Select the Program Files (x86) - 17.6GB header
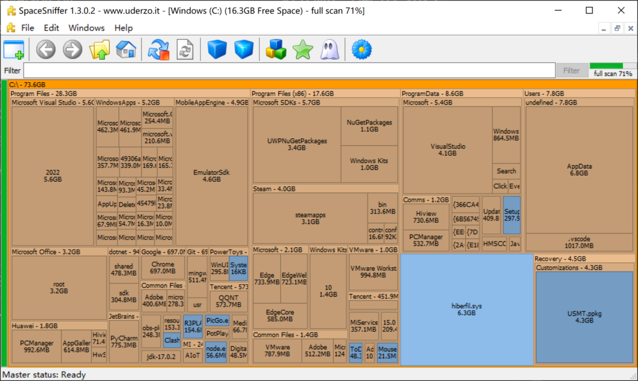 [325, 93]
